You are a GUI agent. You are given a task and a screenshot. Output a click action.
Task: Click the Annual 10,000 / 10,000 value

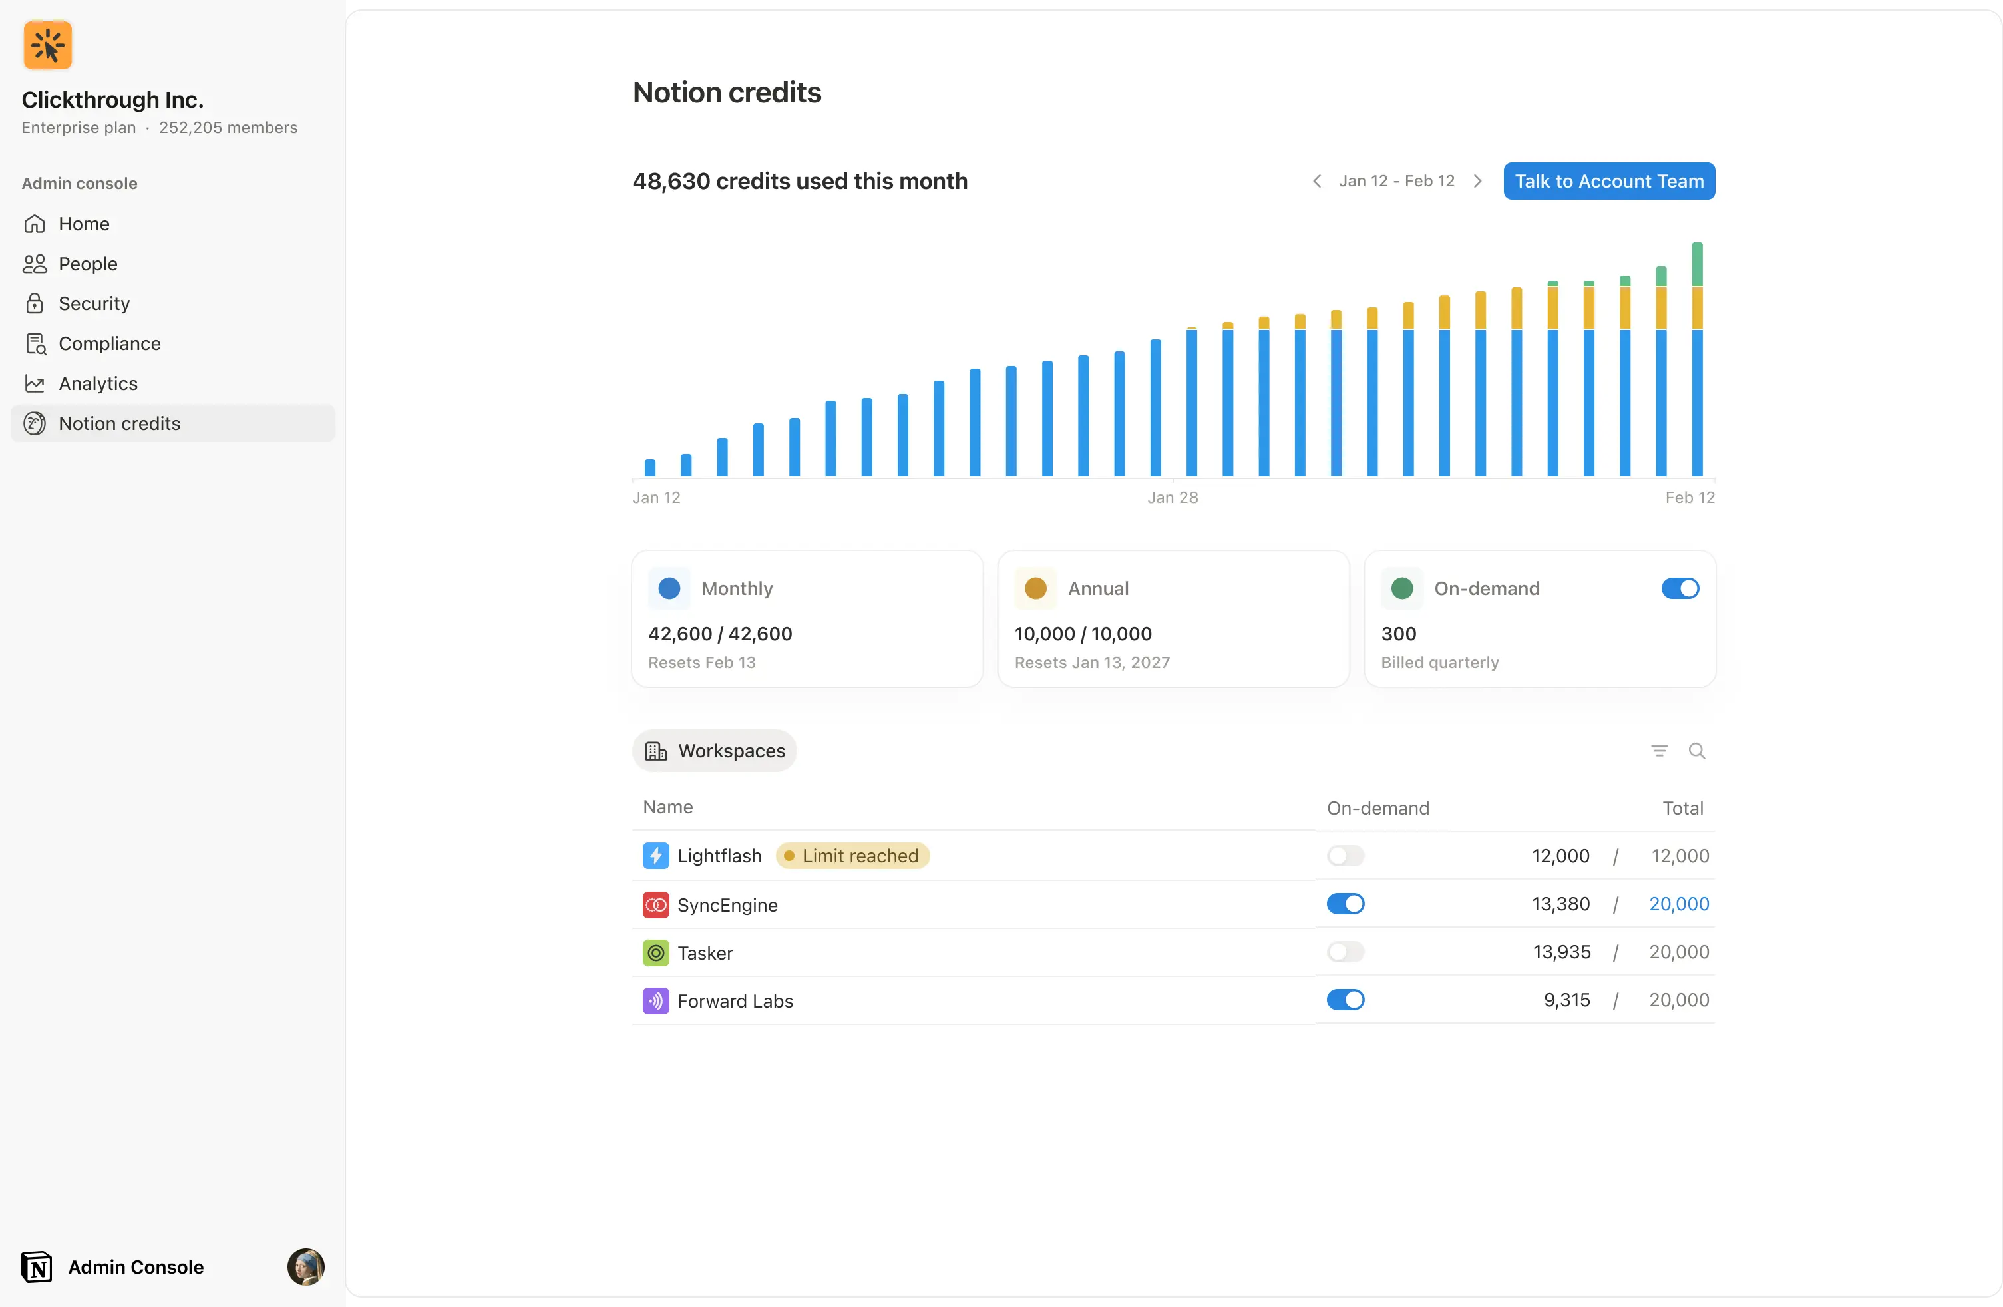(1083, 634)
